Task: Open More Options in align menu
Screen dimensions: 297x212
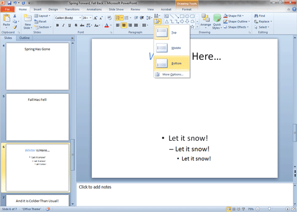Action: (x=172, y=75)
